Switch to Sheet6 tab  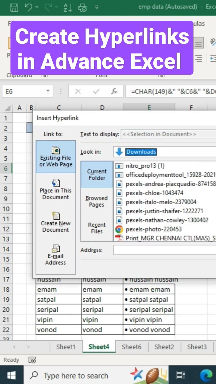coord(131,347)
